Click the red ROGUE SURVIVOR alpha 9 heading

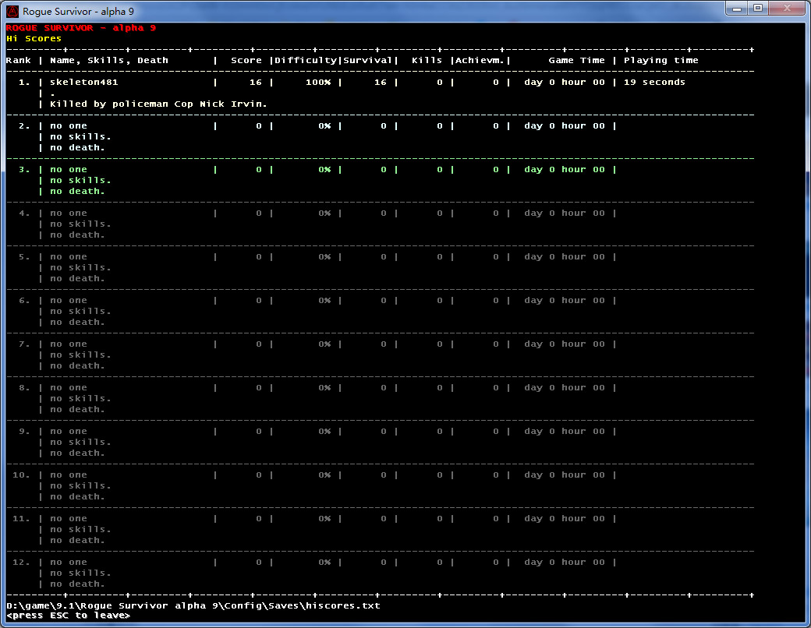tap(81, 28)
